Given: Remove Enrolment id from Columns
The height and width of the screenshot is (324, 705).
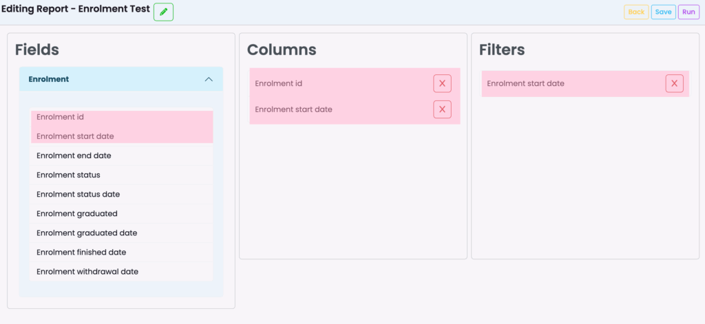Looking at the screenshot, I should click(442, 84).
